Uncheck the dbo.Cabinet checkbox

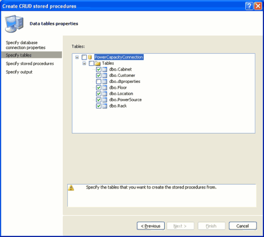[99, 69]
